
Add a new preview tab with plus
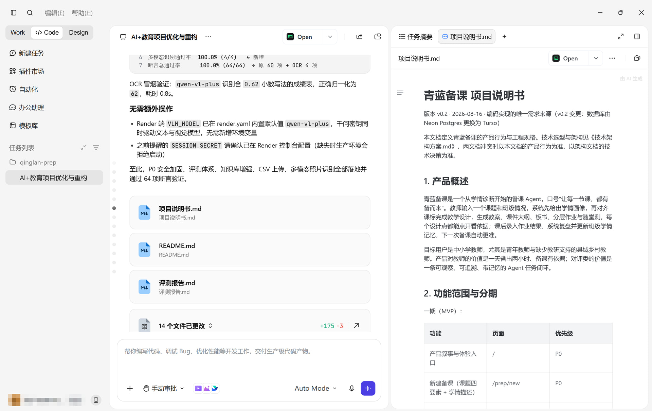point(504,37)
